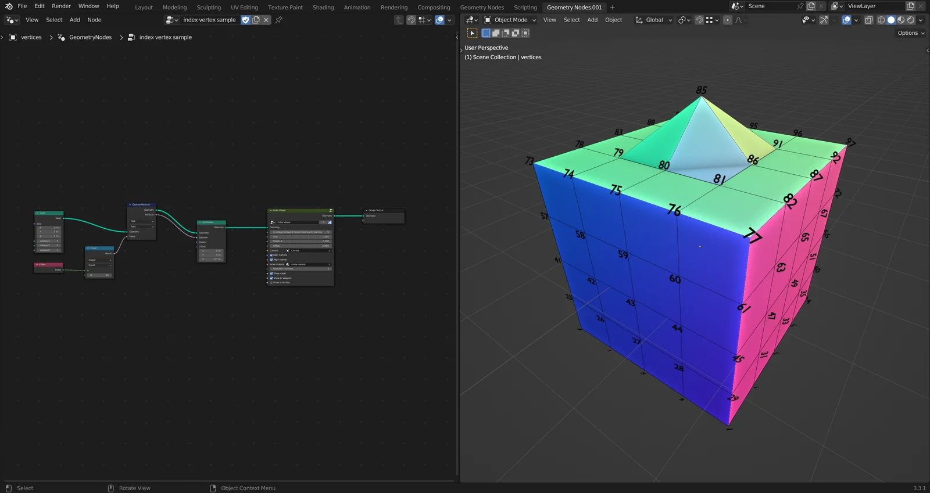930x493 pixels.
Task: Pin the index vertex sample node tree
Action: click(279, 20)
